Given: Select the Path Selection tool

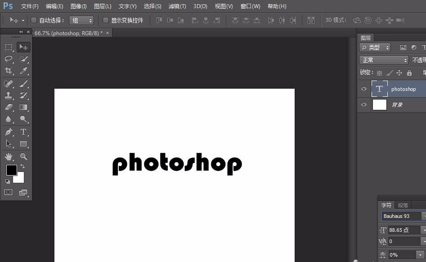Looking at the screenshot, I should (x=9, y=144).
